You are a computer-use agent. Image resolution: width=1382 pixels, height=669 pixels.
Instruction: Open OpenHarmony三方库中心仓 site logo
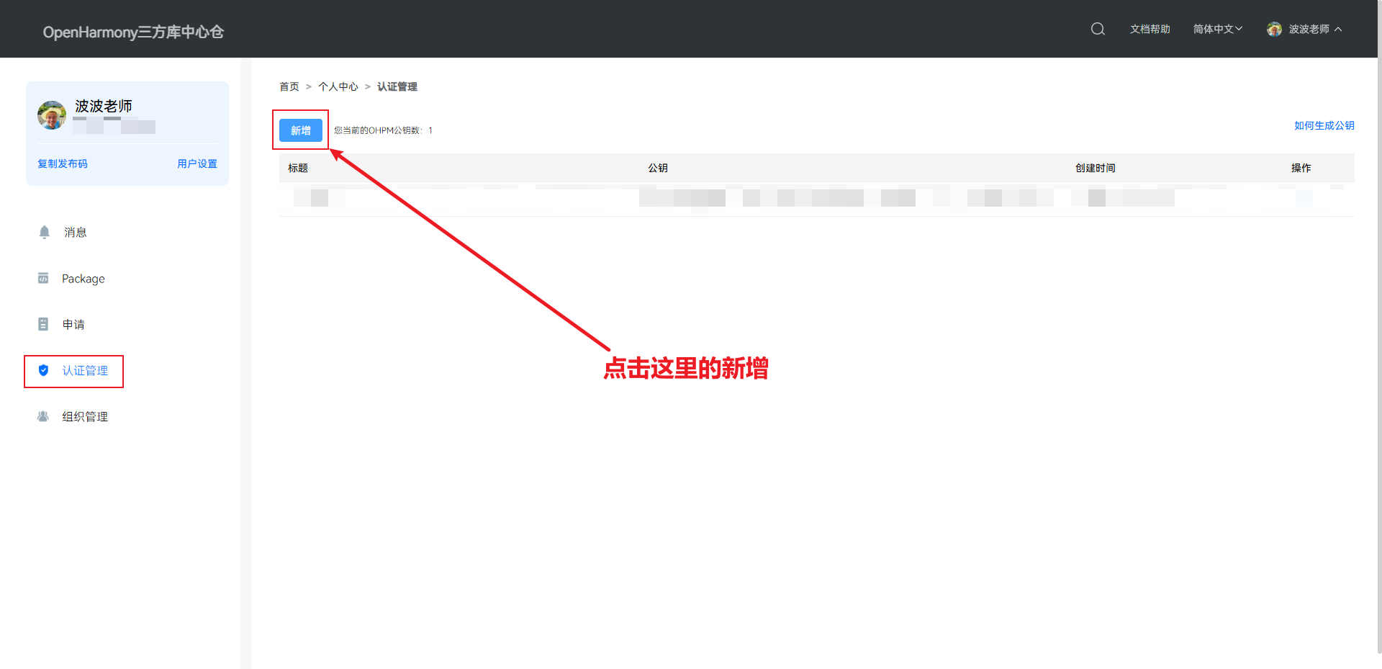(133, 32)
